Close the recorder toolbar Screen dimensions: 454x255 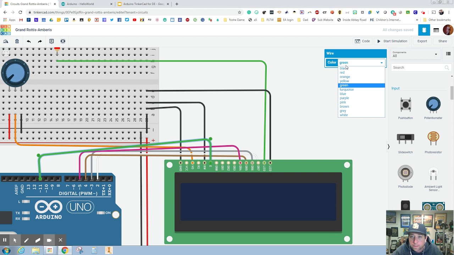[60, 240]
